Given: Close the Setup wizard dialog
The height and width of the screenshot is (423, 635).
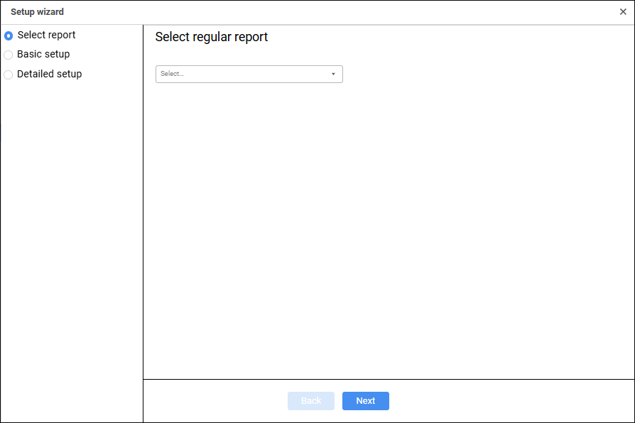Looking at the screenshot, I should coord(623,12).
